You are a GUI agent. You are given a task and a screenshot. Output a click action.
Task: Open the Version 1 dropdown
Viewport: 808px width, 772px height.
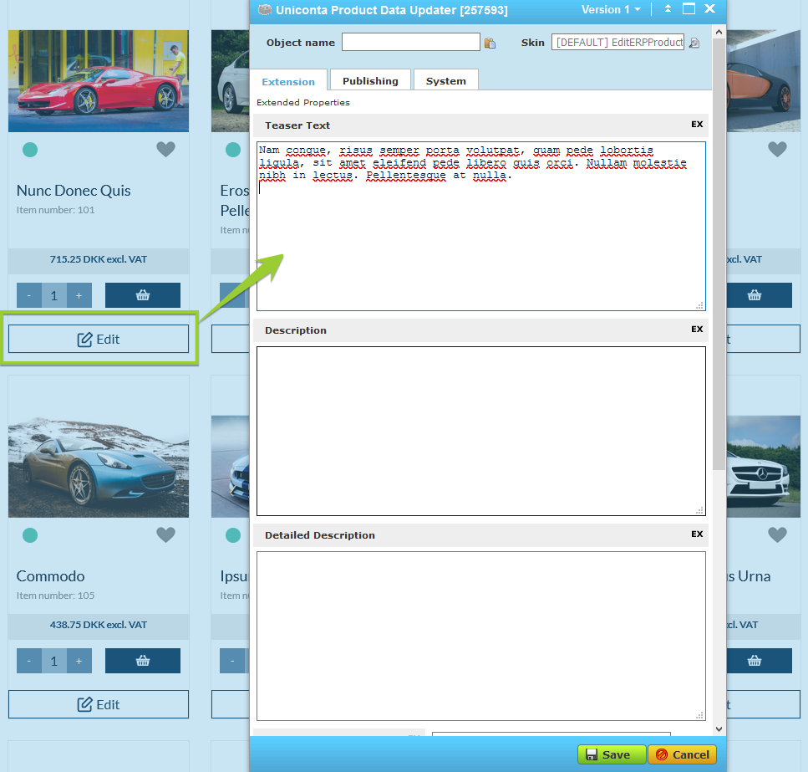click(611, 9)
